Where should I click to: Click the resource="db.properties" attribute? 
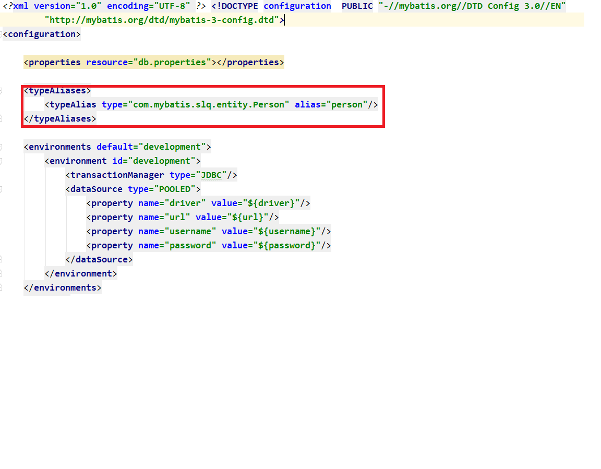(149, 62)
